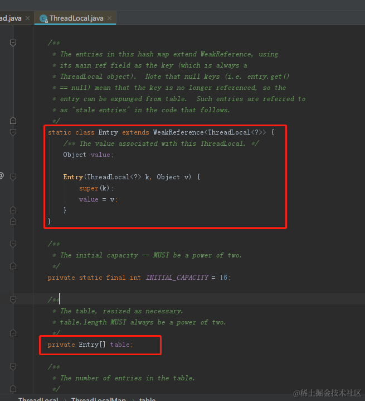Click on the WeakReference class name in declaration
Screen dimensions: 365x401
[x=178, y=132]
